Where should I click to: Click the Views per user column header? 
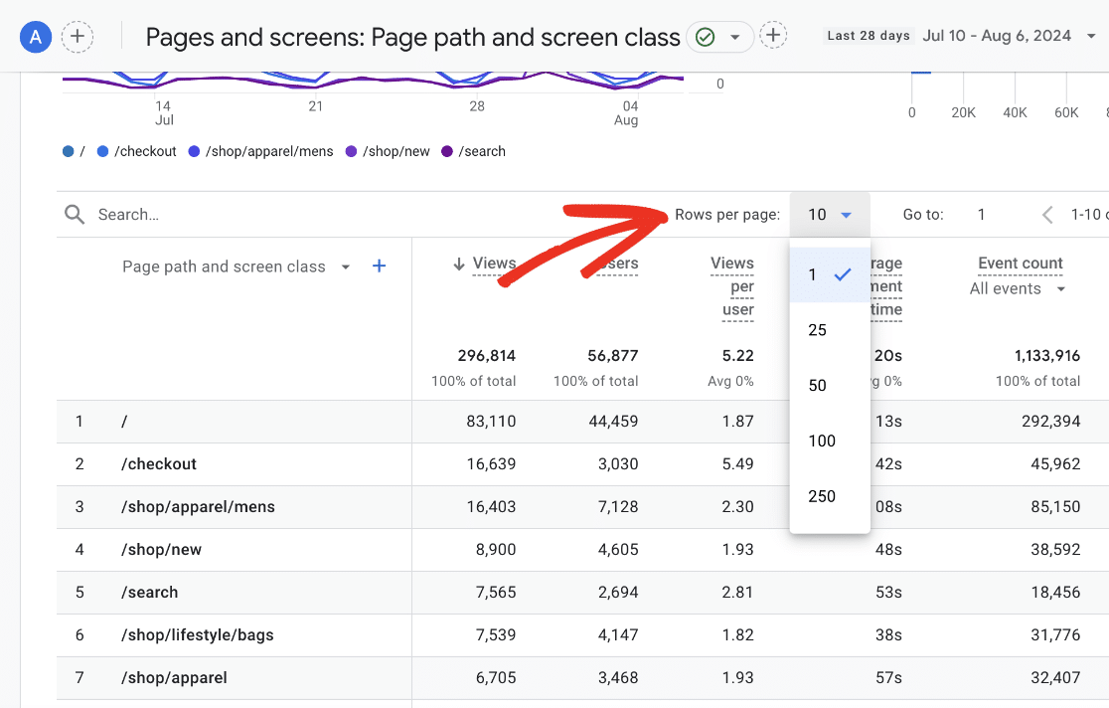(732, 286)
